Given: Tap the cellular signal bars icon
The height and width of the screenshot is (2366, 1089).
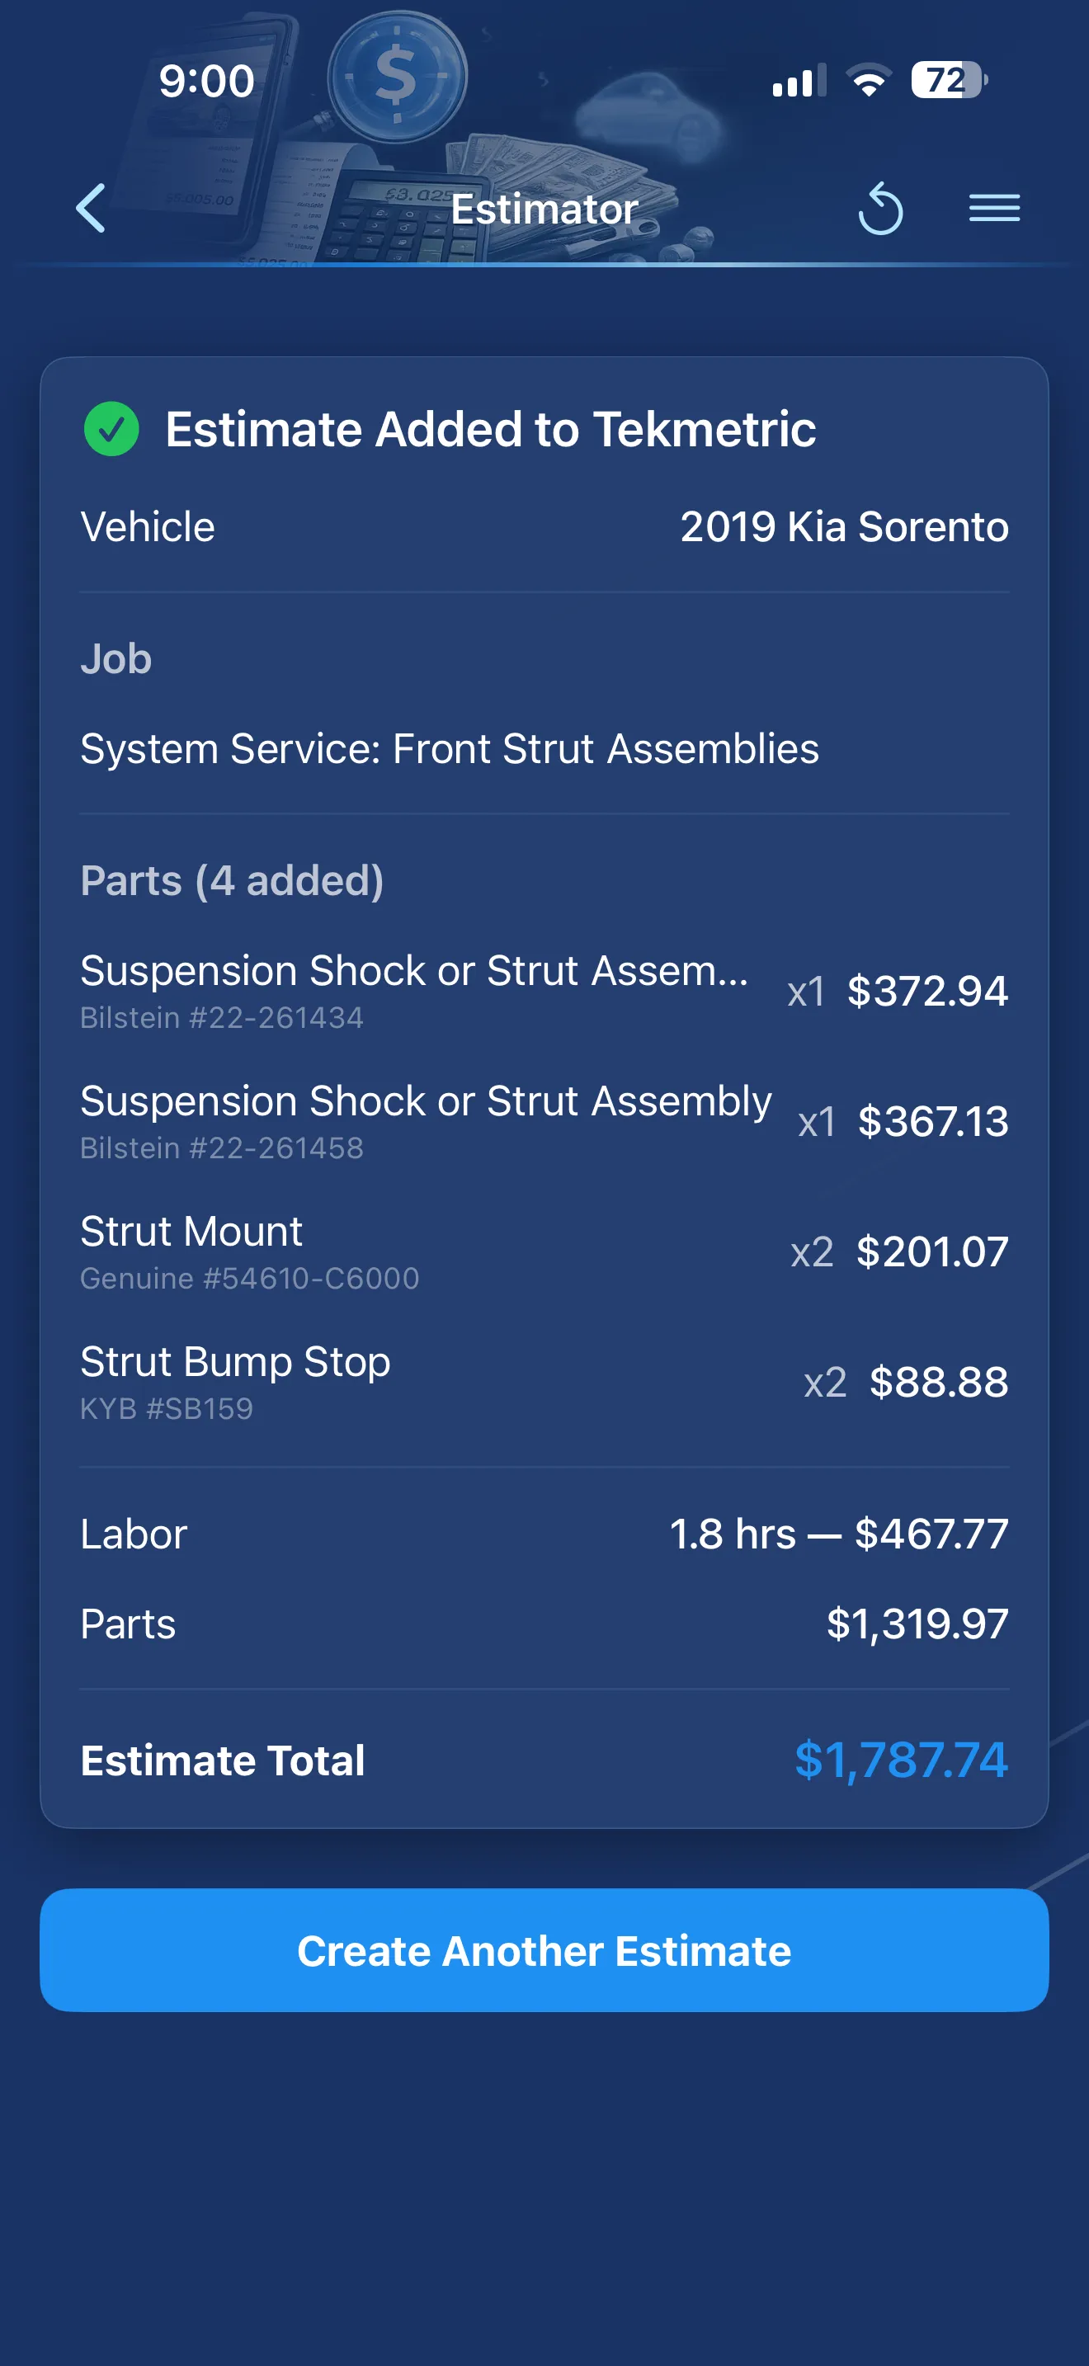Looking at the screenshot, I should pyautogui.click(x=798, y=81).
